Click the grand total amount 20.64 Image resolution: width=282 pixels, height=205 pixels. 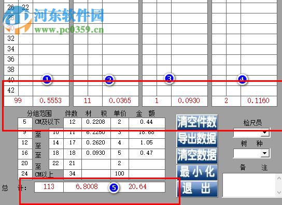pos(138,187)
